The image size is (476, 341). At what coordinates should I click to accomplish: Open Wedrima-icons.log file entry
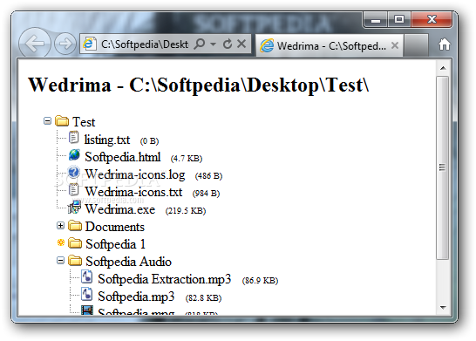(x=135, y=174)
